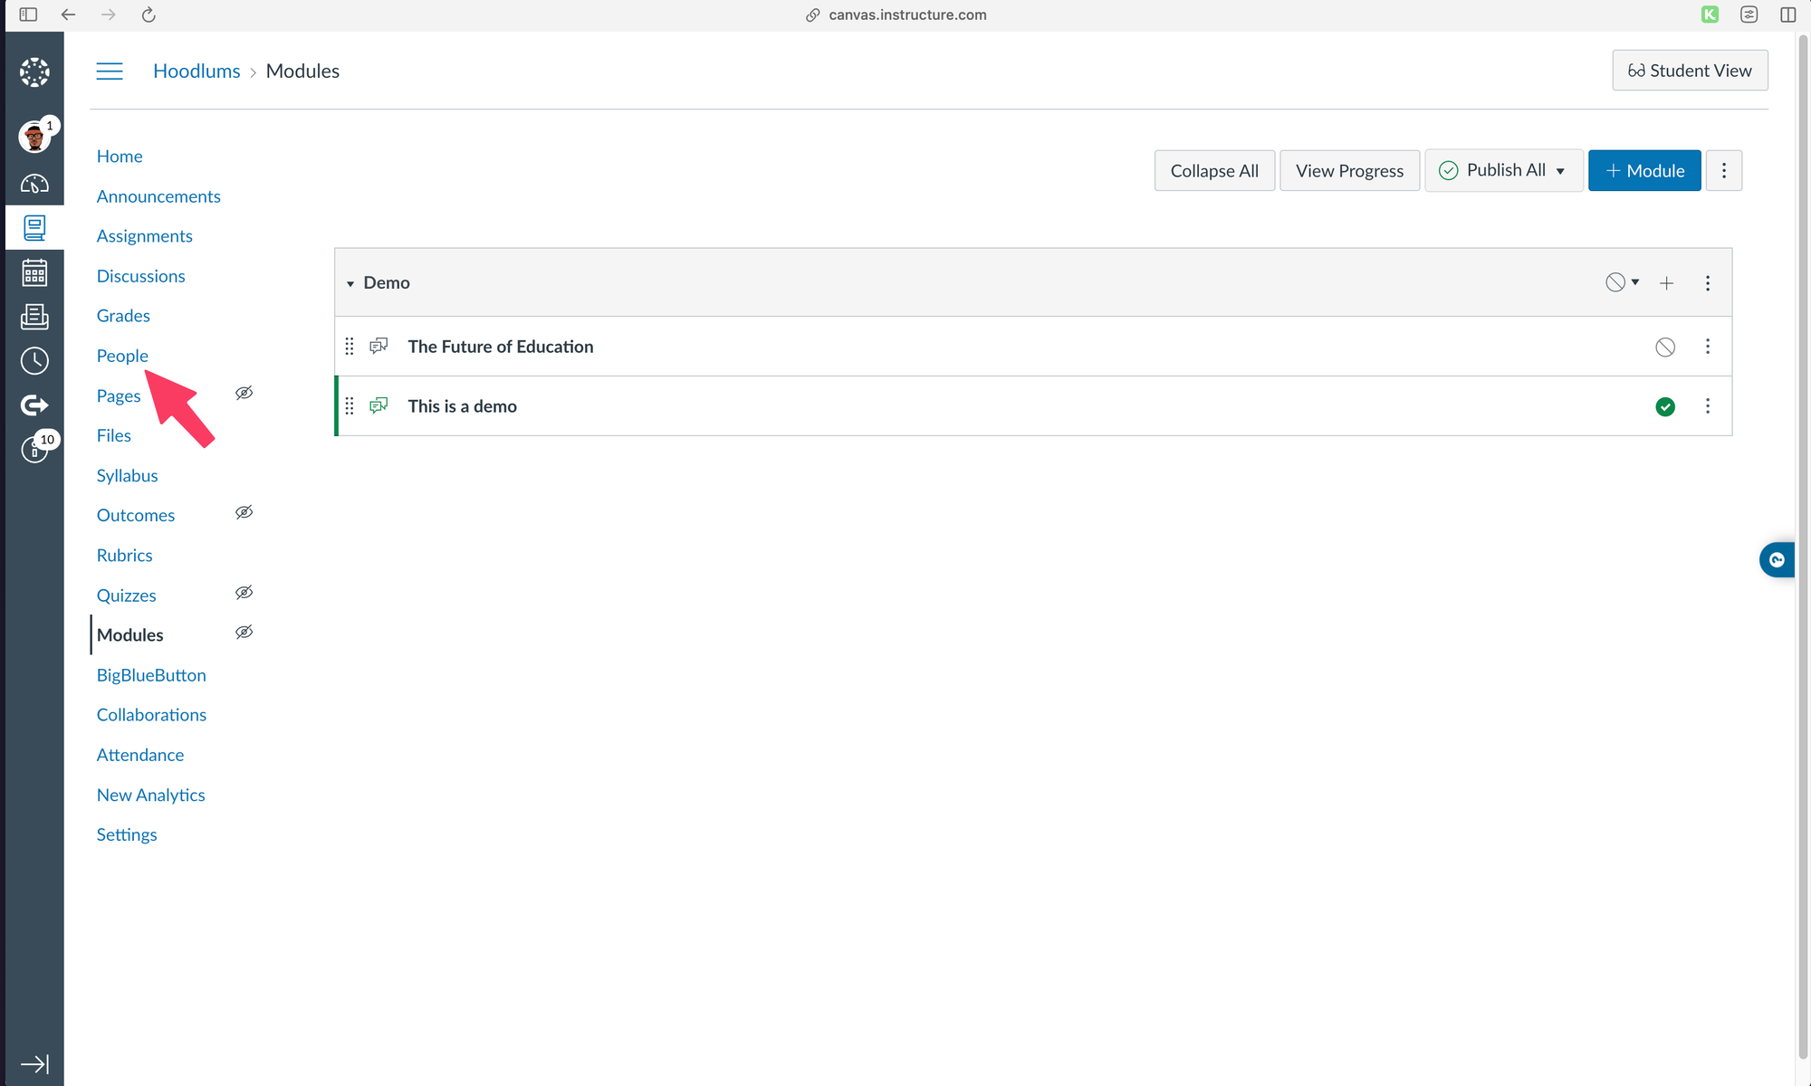This screenshot has width=1811, height=1086.
Task: Add item to Demo module with plus icon
Action: click(1666, 283)
